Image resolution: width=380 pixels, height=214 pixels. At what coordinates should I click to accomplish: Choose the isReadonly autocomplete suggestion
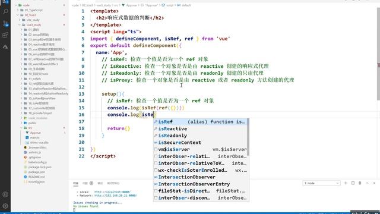(x=200, y=136)
